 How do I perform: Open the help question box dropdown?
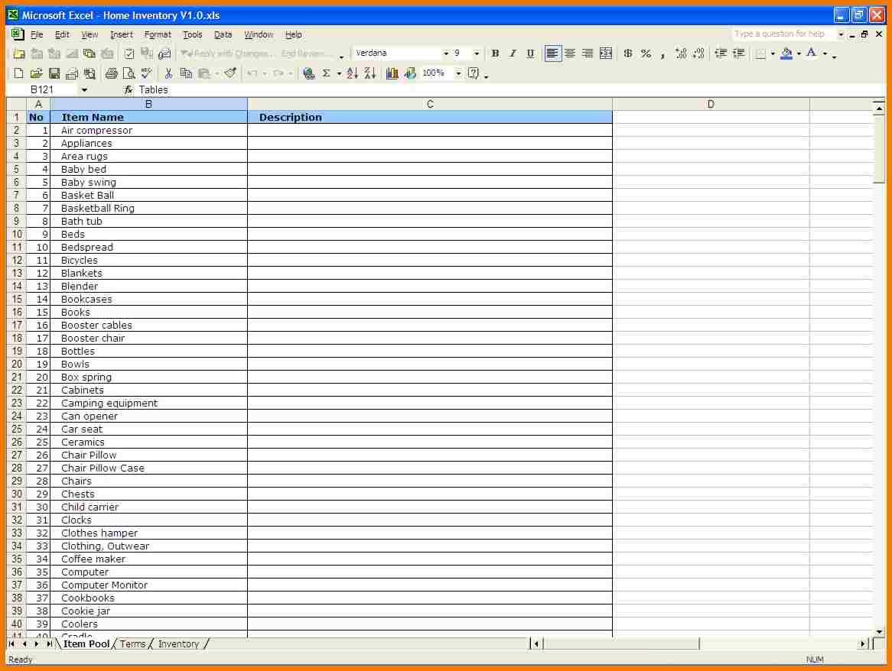click(x=841, y=34)
